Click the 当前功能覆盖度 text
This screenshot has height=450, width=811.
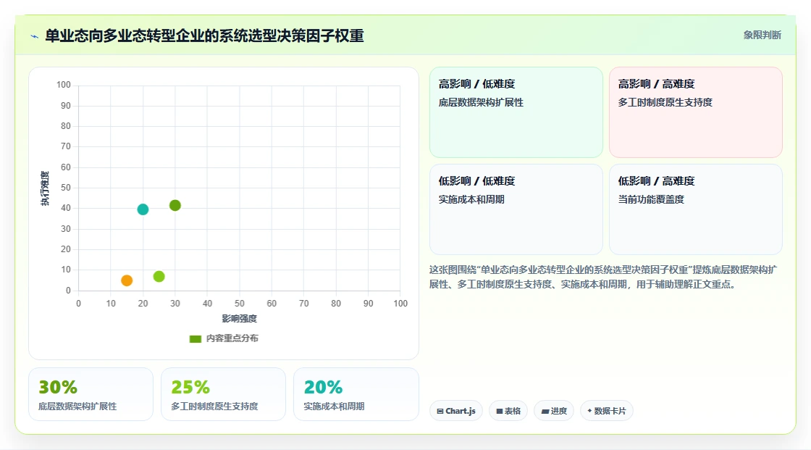(x=651, y=199)
